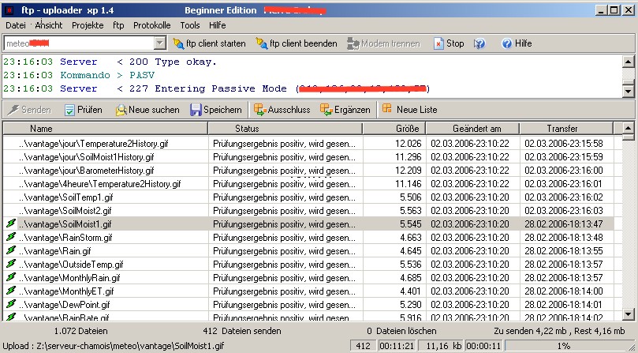Click size value 12.026
The height and width of the screenshot is (353, 638).
(x=408, y=144)
